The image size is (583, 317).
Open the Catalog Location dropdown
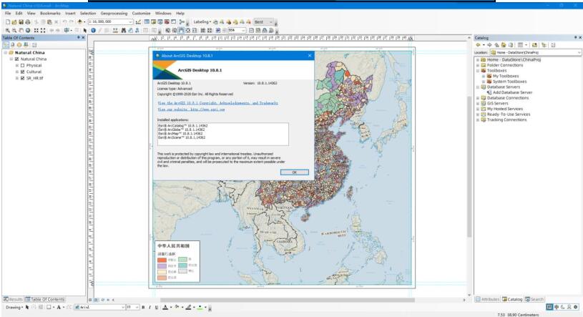(x=579, y=52)
